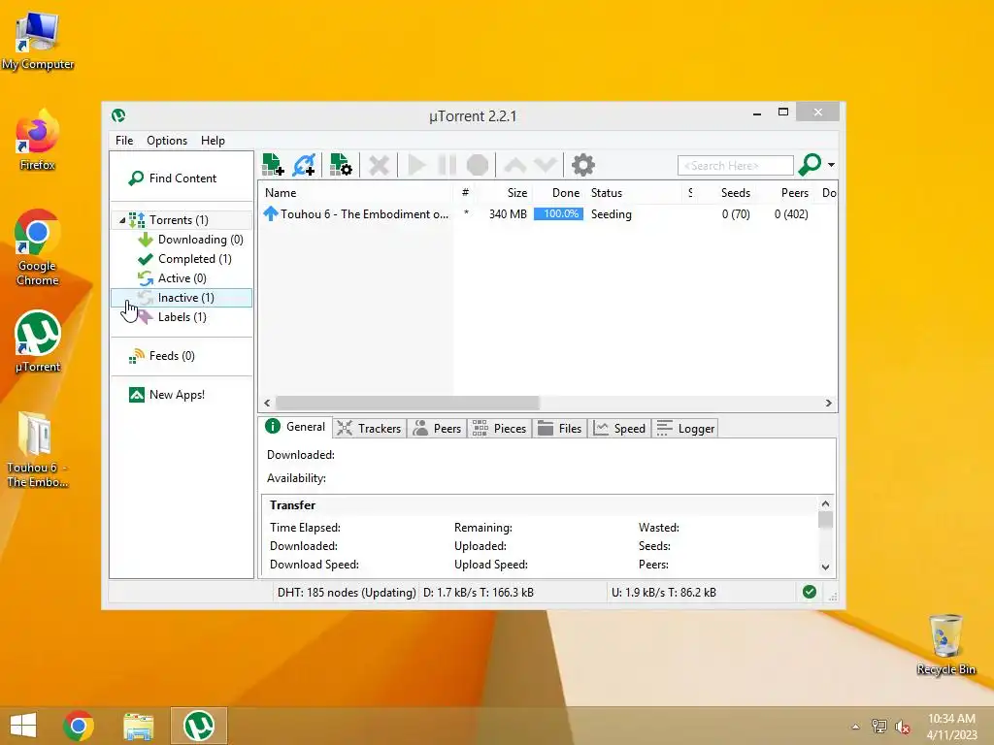Click the Windows Start button
The height and width of the screenshot is (745, 994).
tap(23, 726)
